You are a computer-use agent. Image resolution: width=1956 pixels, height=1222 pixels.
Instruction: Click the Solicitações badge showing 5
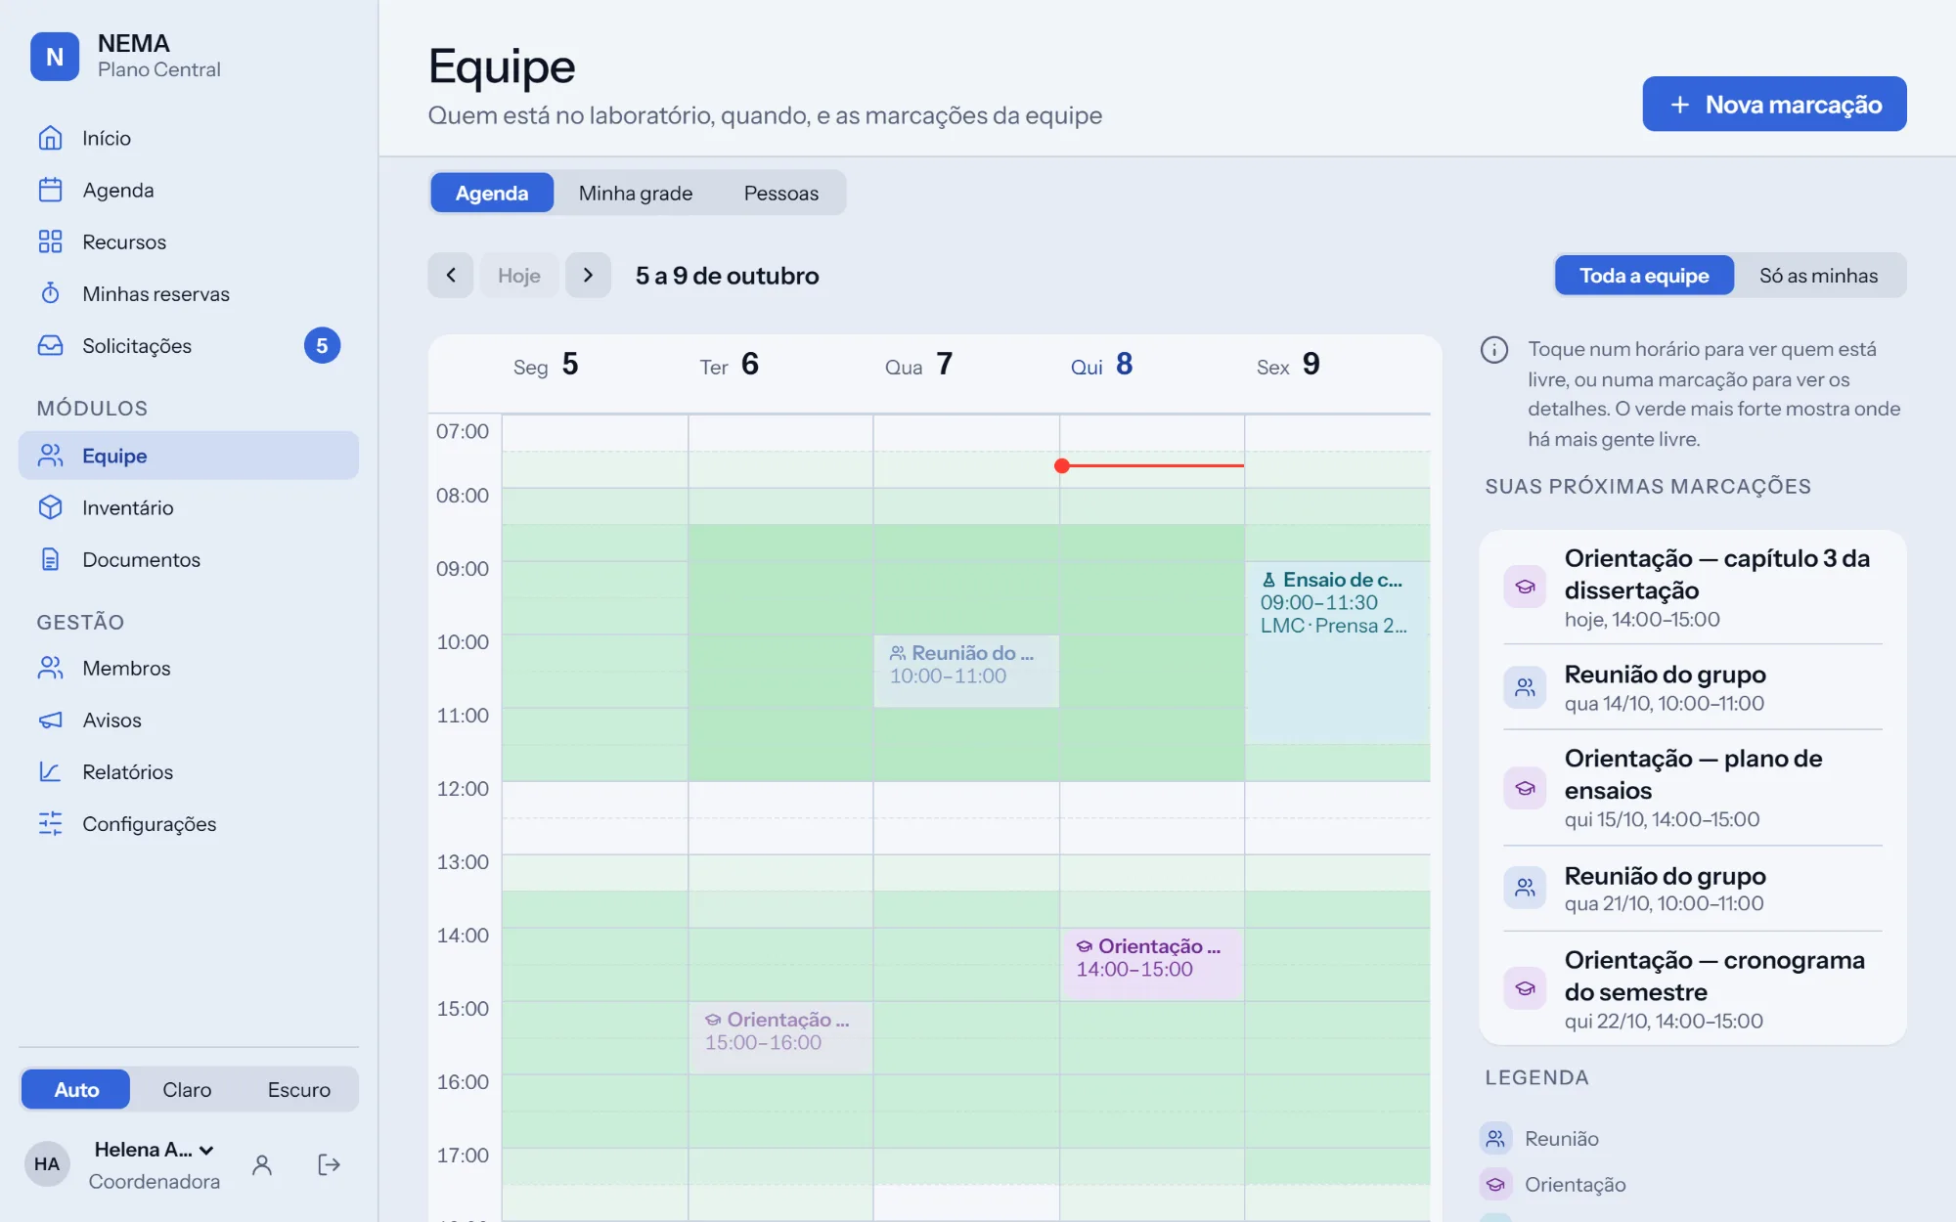322,345
